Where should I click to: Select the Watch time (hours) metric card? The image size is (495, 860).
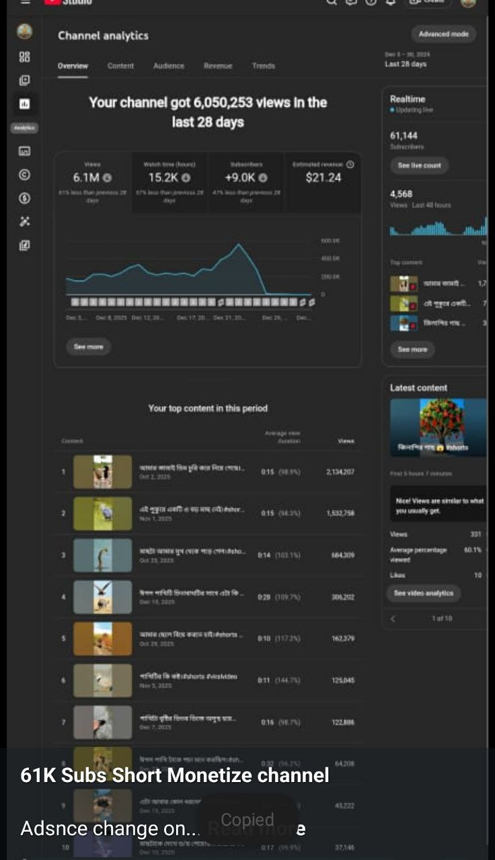[169, 181]
